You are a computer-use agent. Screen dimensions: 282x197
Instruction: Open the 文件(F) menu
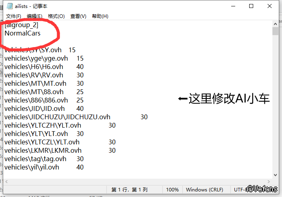[14, 16]
